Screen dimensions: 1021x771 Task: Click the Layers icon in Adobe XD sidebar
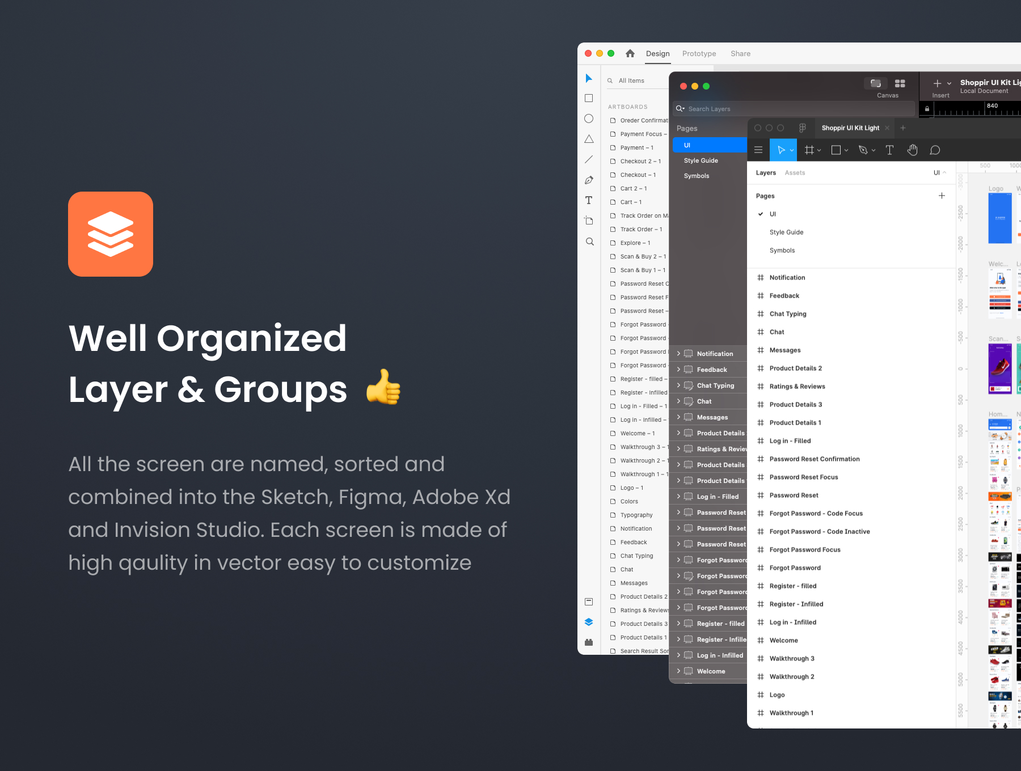[x=589, y=622]
